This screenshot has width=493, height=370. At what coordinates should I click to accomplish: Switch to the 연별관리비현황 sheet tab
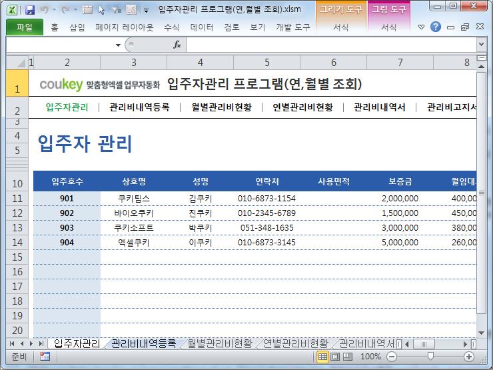(296, 343)
